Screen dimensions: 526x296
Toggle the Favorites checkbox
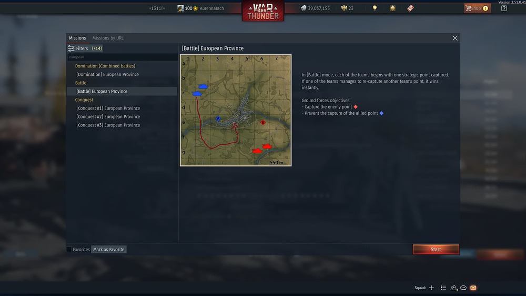pos(69,249)
